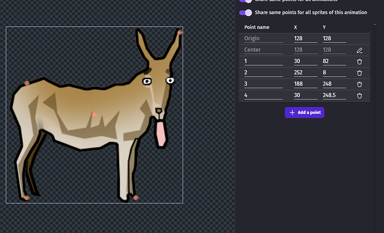Edit point 1 name field
Viewport: 384px width, 233px height.
[263, 61]
